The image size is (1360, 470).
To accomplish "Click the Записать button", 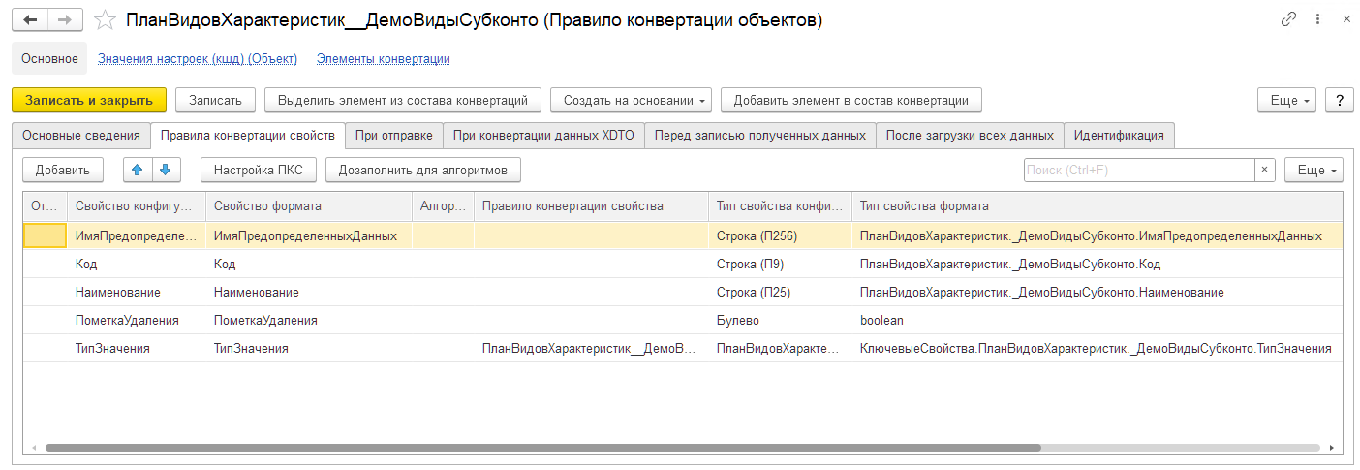I will pyautogui.click(x=215, y=100).
